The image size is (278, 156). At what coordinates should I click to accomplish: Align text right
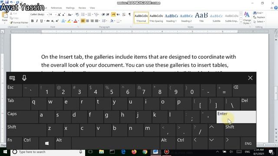92,21
